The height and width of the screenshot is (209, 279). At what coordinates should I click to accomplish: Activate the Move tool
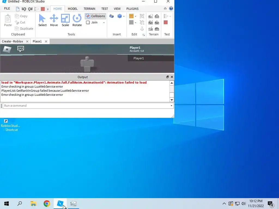[54, 20]
